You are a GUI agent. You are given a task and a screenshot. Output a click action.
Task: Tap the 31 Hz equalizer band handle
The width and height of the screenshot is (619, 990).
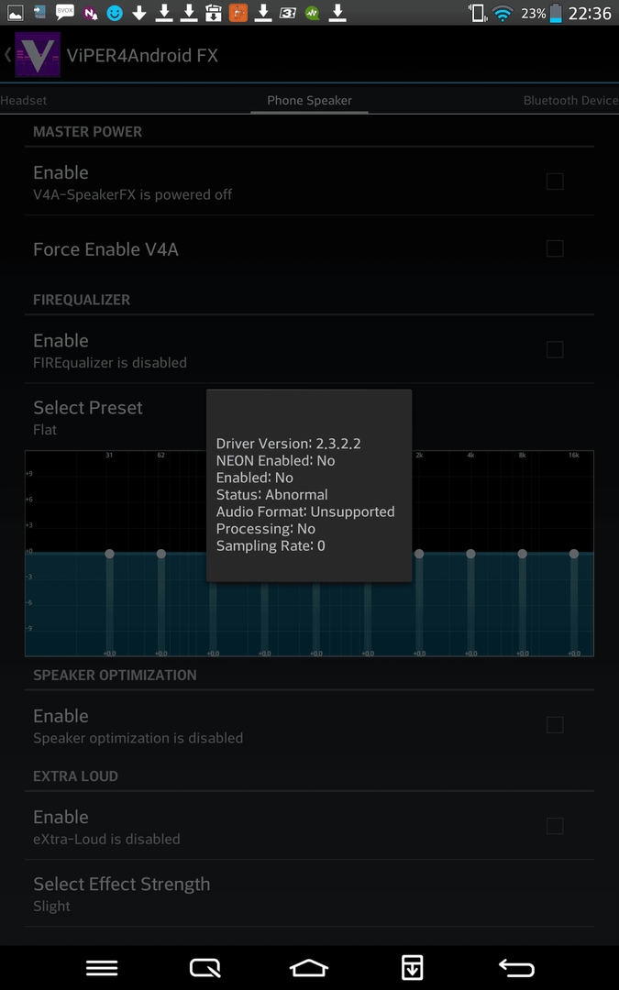pos(109,554)
